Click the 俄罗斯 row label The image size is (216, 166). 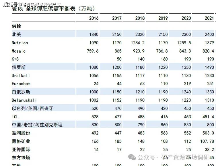[x=19, y=67]
